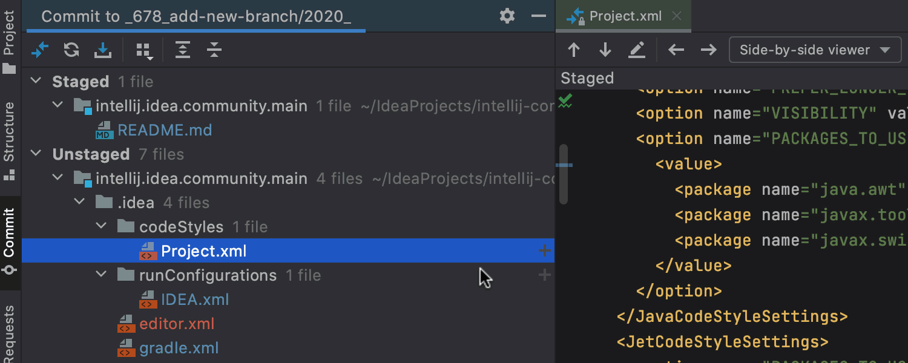
Task: Collapse the Unstaged section
Action: pos(36,154)
